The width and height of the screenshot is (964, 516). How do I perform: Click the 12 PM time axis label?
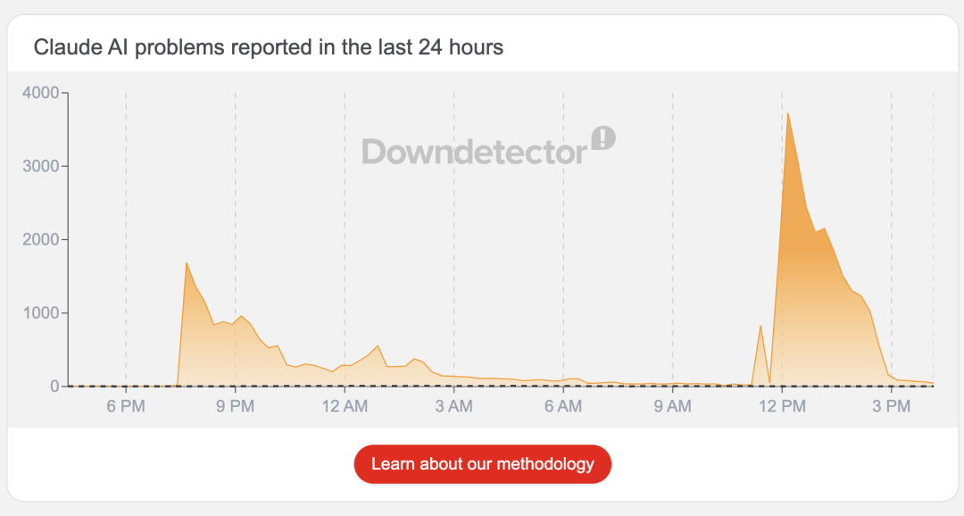pyautogui.click(x=782, y=407)
